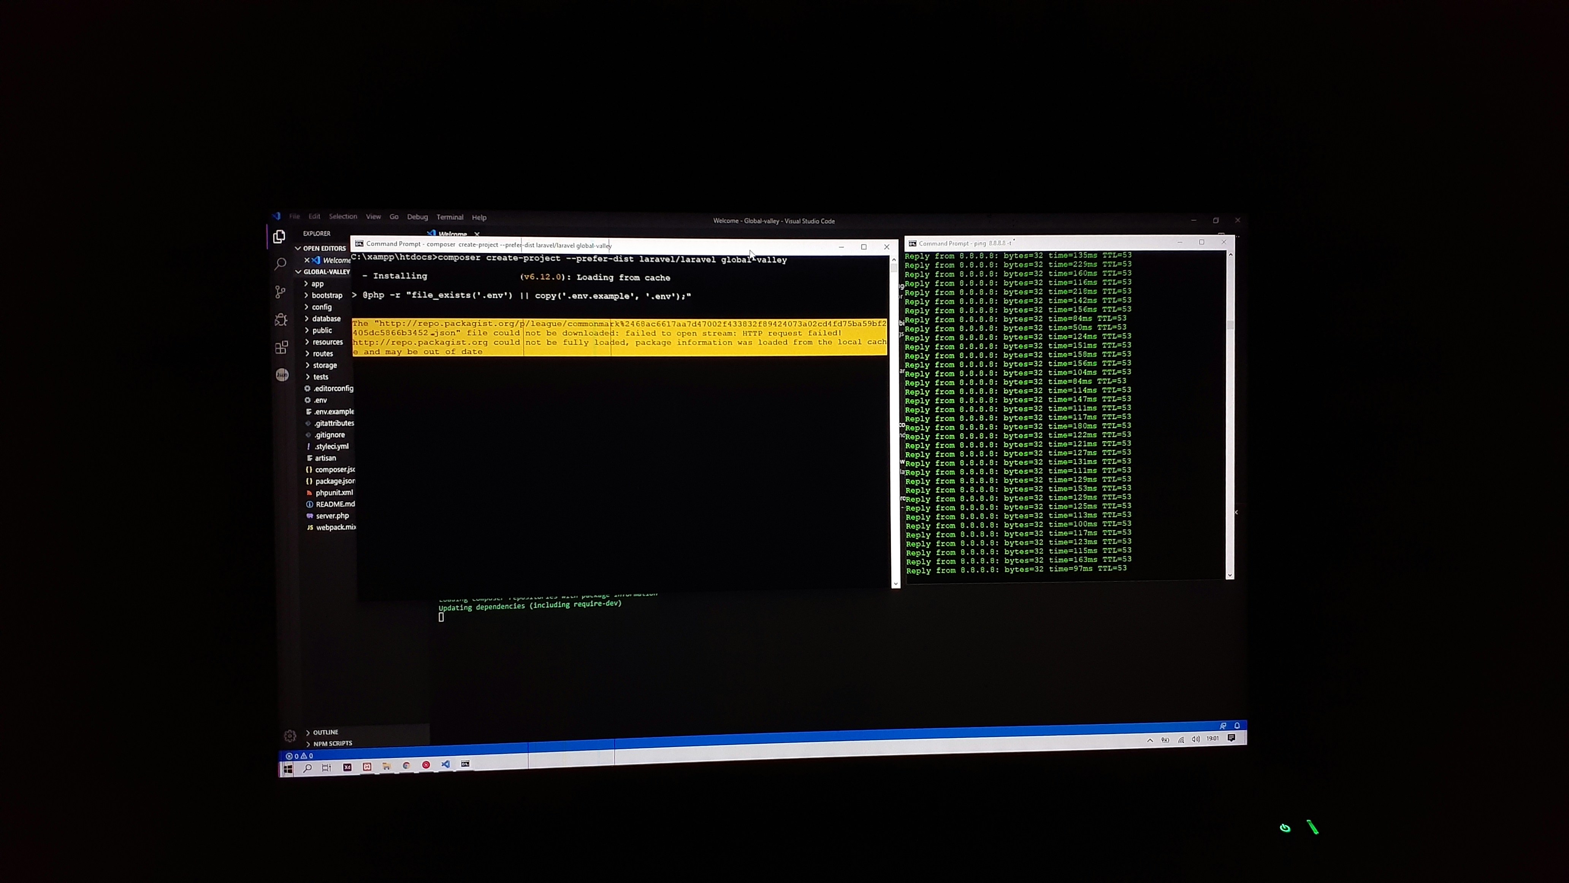Open the Search view in activity bar

[x=280, y=264]
